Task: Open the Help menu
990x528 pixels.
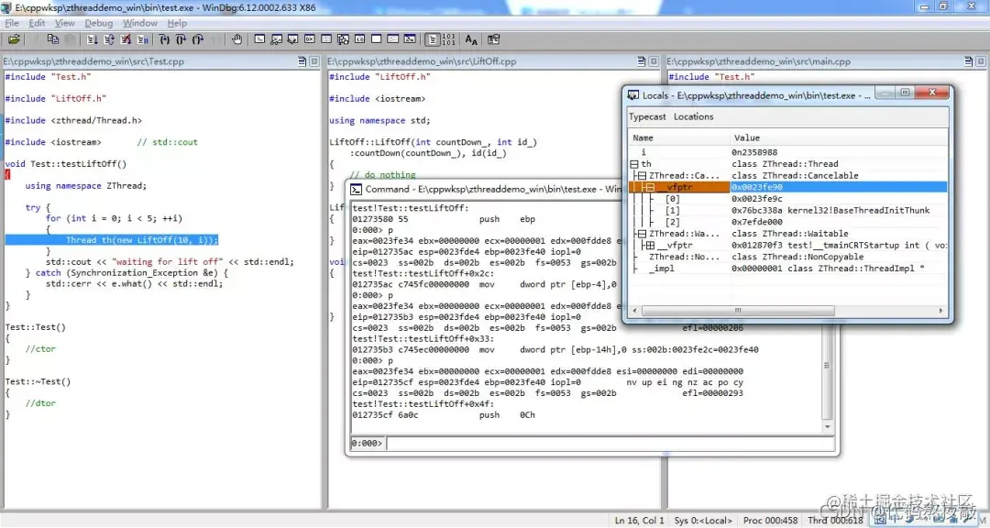Action: 177,23
